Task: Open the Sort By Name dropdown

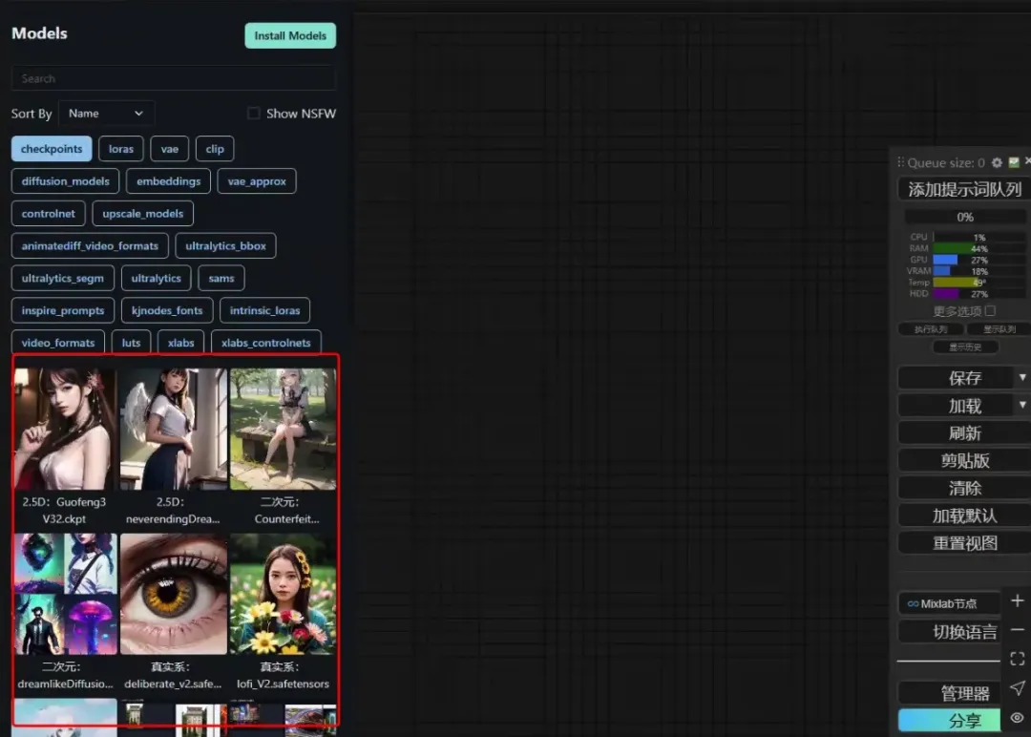Action: coord(107,113)
